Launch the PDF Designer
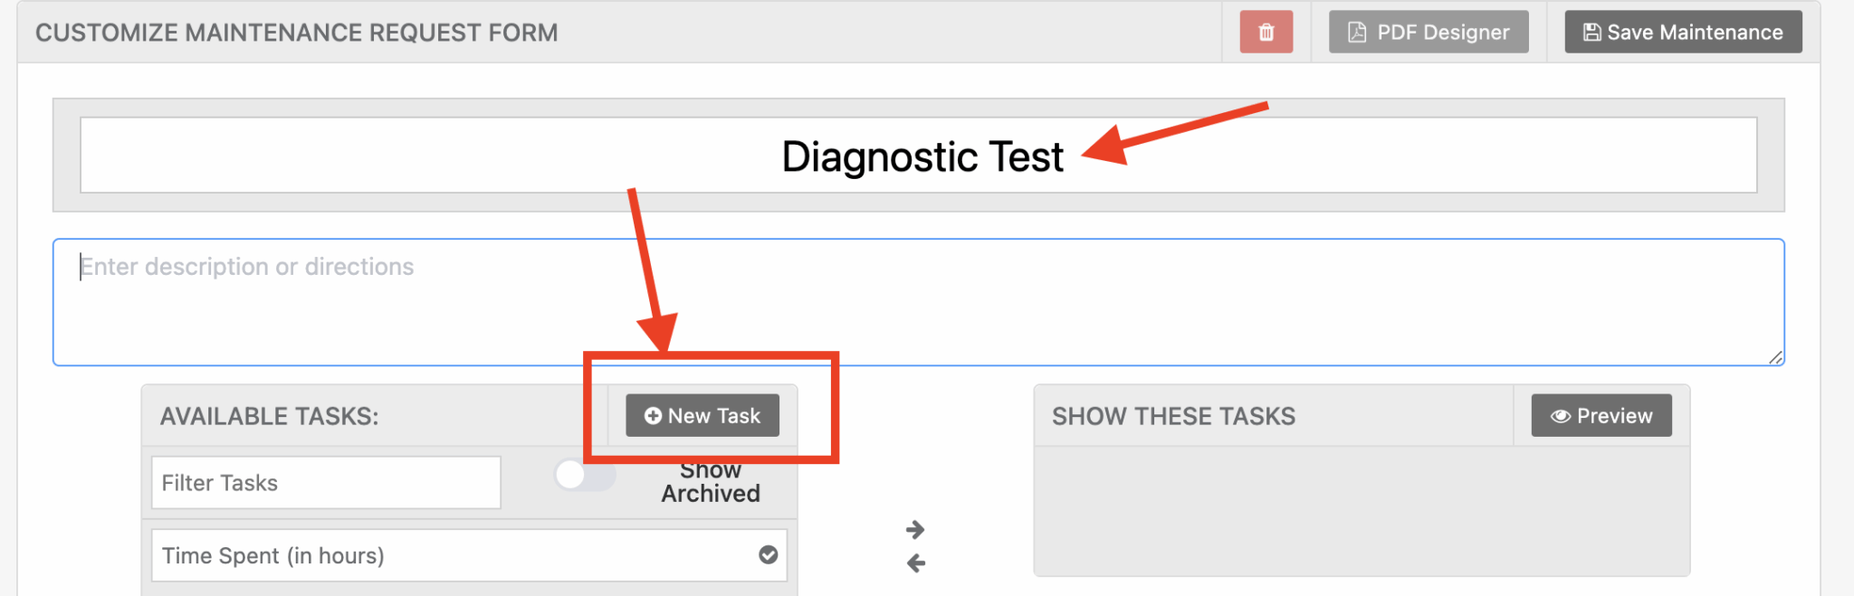The height and width of the screenshot is (596, 1854). 1428,32
